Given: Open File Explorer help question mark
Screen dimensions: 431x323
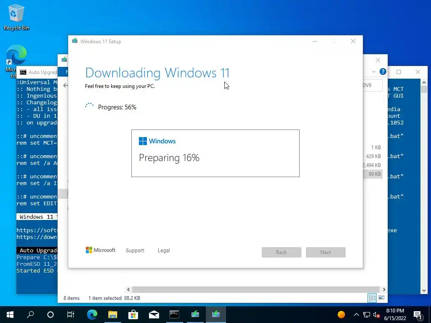Looking at the screenshot, I should (383, 71).
